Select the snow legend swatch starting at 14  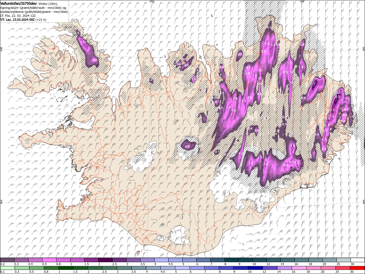(288, 260)
